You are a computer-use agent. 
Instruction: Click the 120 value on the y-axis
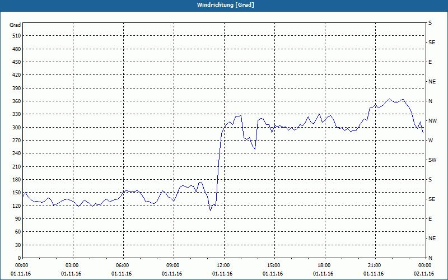point(17,206)
